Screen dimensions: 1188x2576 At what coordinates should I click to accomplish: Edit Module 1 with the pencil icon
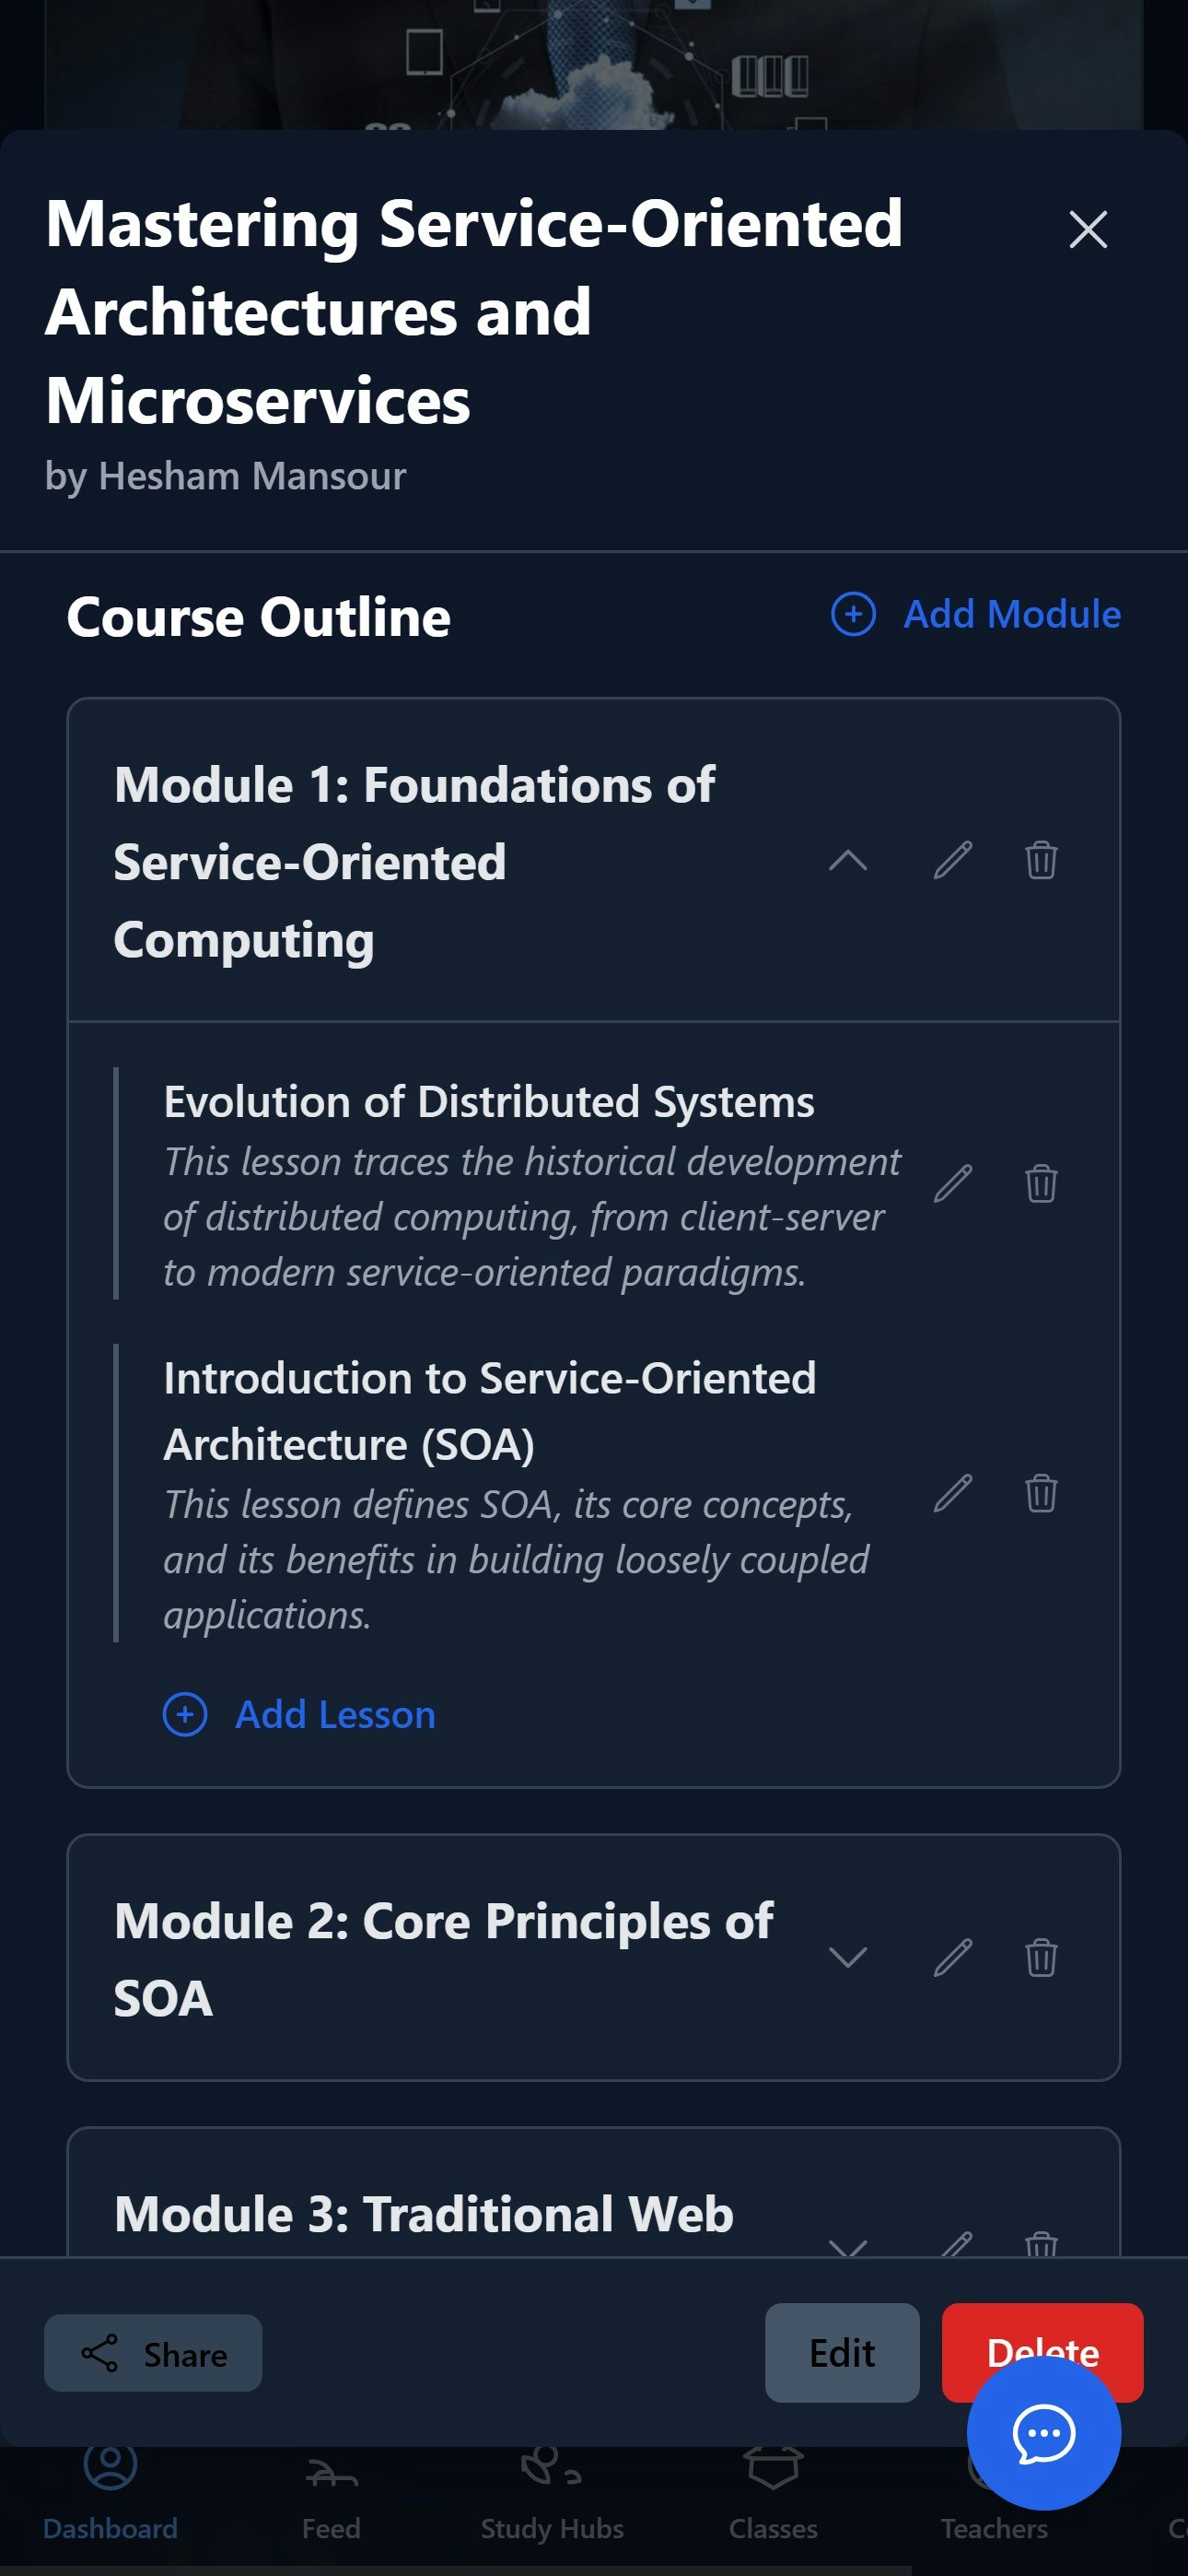tap(952, 860)
